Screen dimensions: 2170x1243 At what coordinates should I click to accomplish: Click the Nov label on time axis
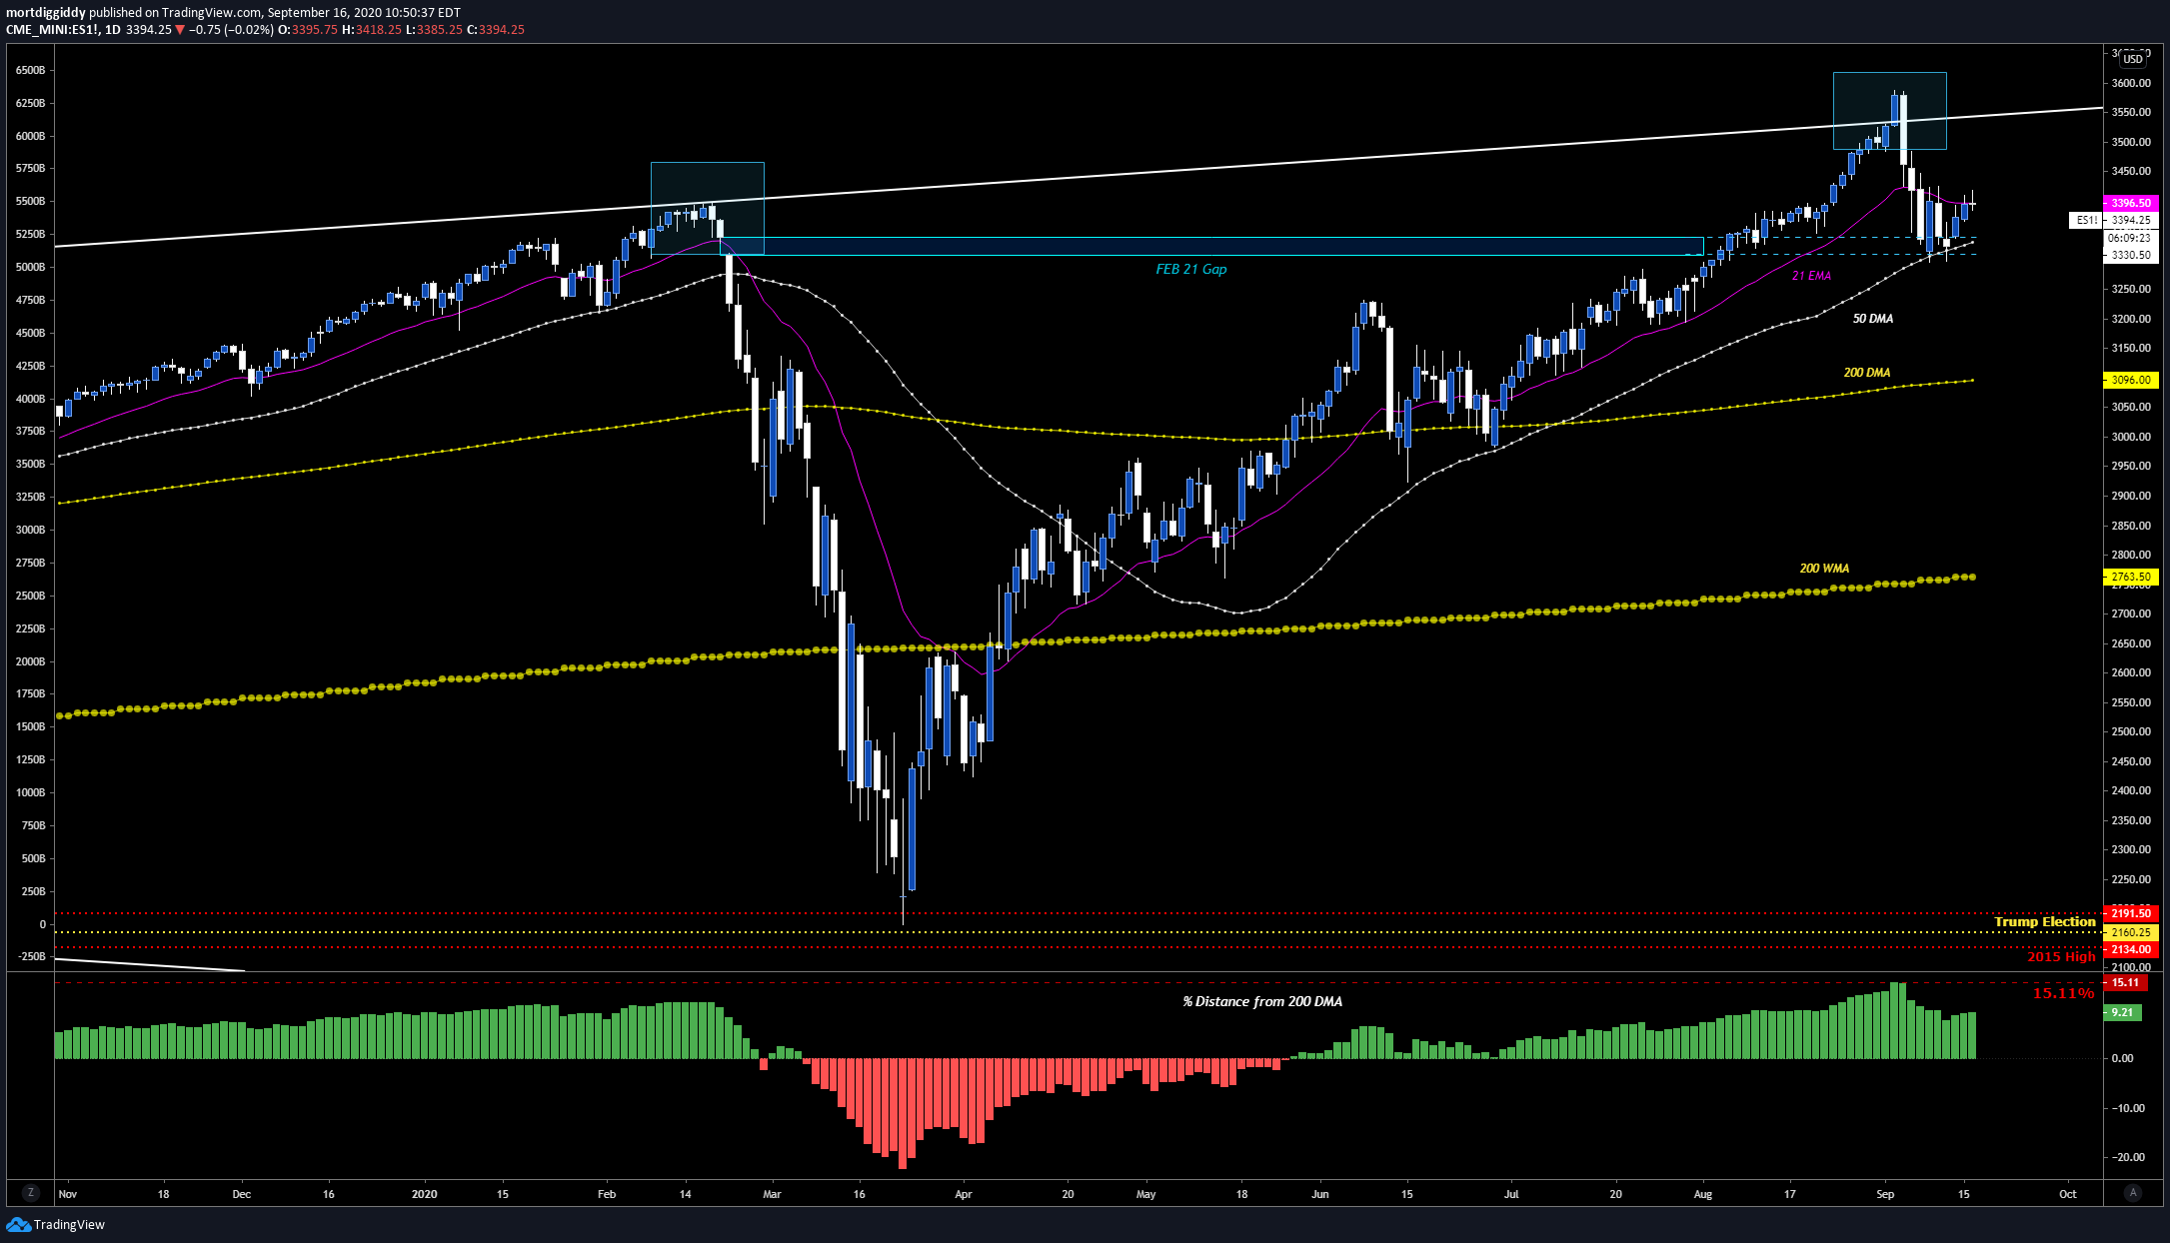[x=68, y=1194]
